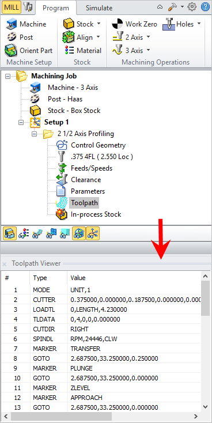
Task: Click the Parameters document icon
Action: pyautogui.click(x=61, y=191)
